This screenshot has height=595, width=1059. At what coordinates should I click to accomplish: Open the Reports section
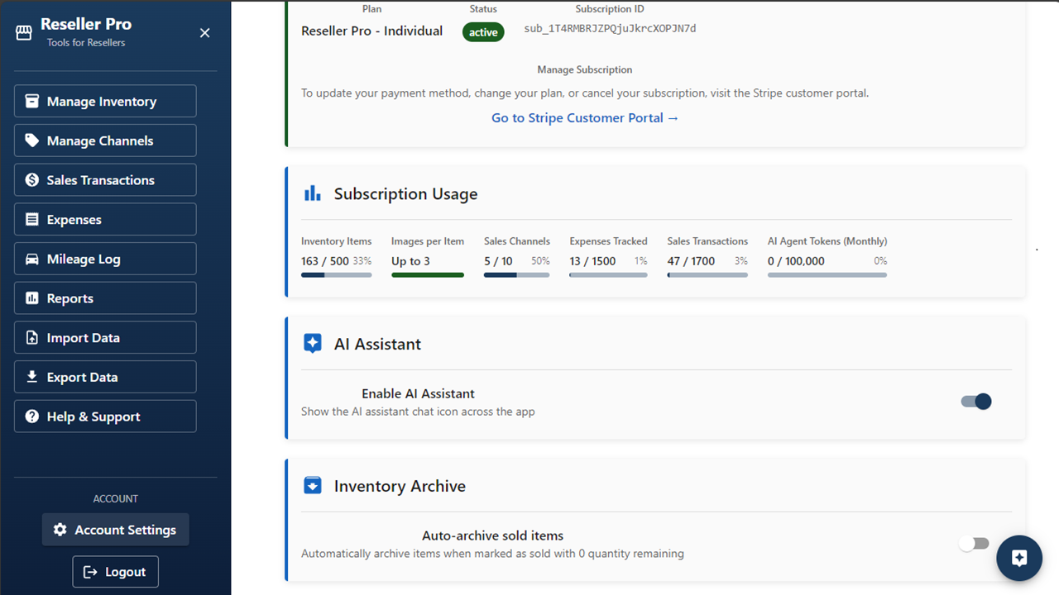coord(105,298)
